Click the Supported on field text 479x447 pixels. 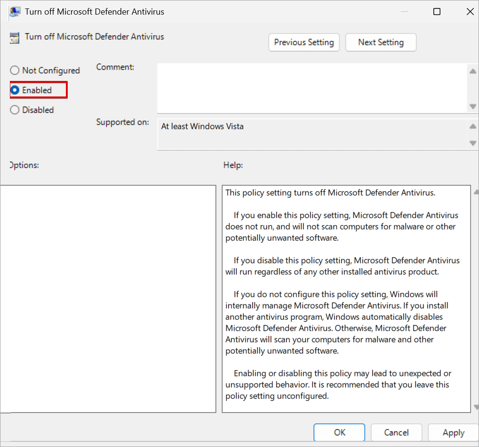point(202,126)
